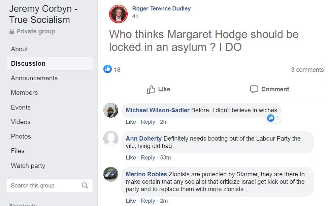Open Roger Terence Dudley's profile name link

click(161, 8)
